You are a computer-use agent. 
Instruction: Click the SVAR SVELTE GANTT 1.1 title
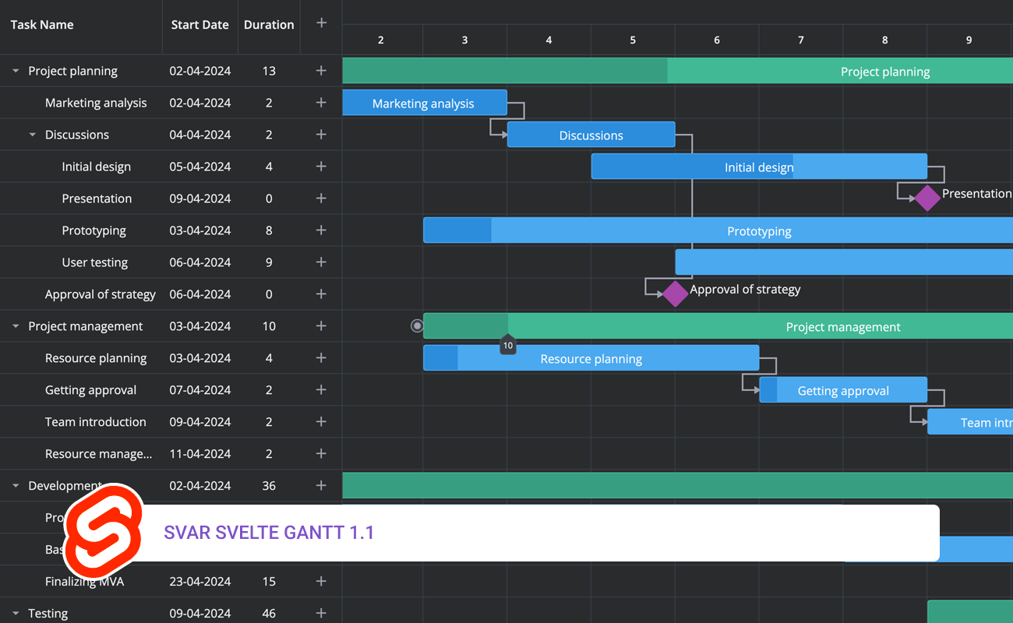click(269, 533)
